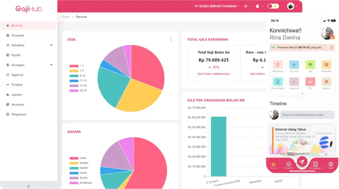The width and height of the screenshot is (339, 189).
Task: Tap the paper-plane center button on phone
Action: [302, 162]
